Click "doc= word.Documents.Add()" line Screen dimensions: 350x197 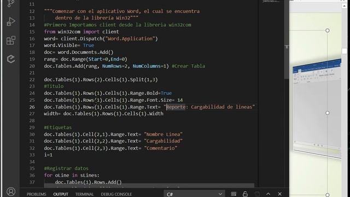(79, 53)
